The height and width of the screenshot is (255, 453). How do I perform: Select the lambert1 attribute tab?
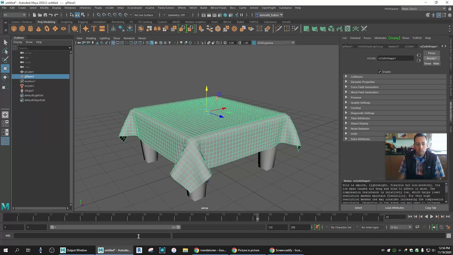[394, 46]
